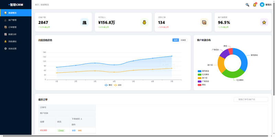
Task: Click the 月度营收趋势 chart title
Action: click(45, 40)
